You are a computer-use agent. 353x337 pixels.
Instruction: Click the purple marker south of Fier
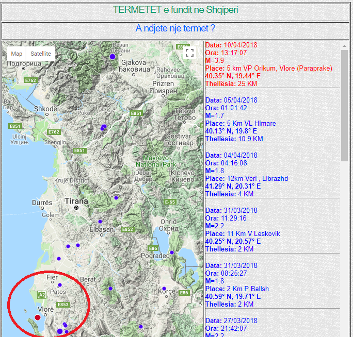click(60, 285)
